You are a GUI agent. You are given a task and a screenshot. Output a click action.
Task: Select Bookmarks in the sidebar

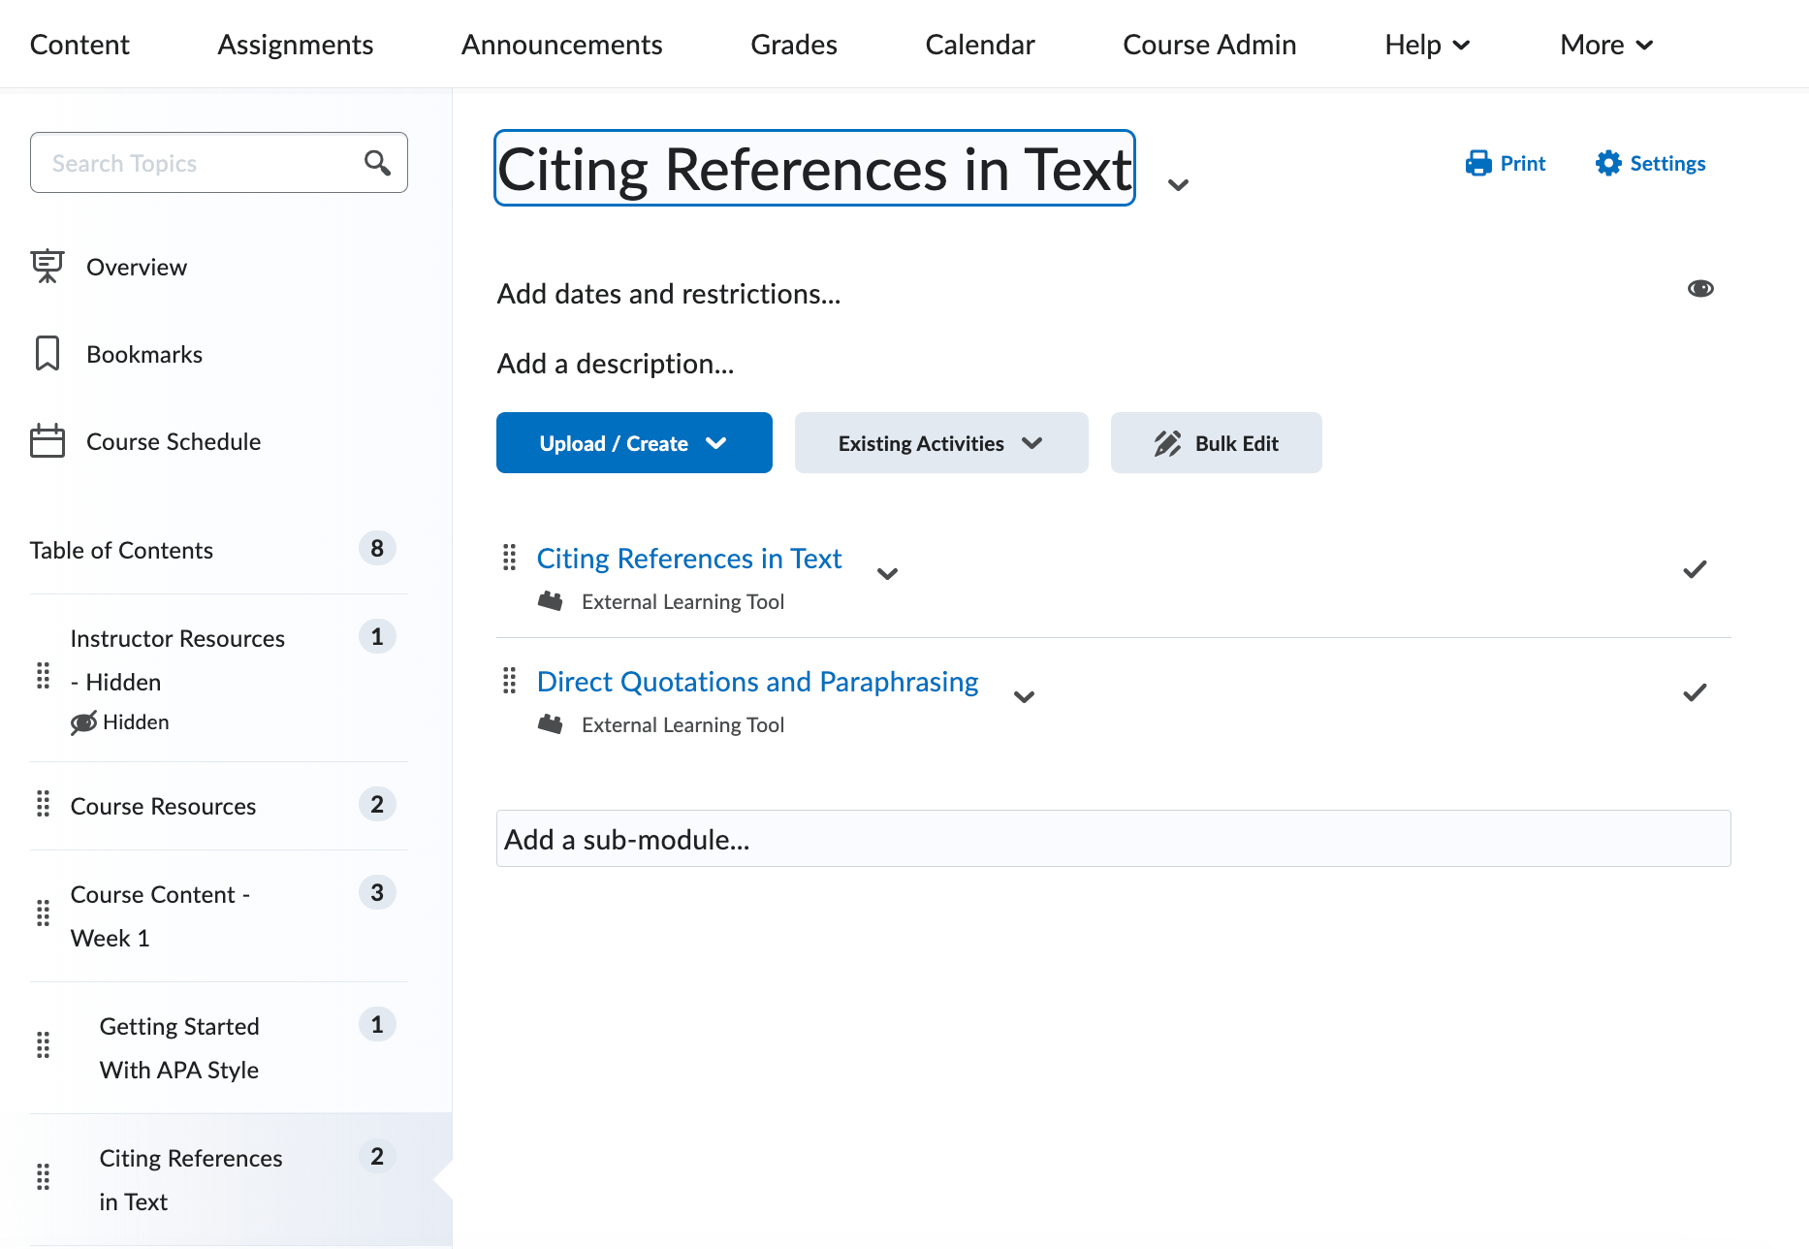click(x=144, y=354)
